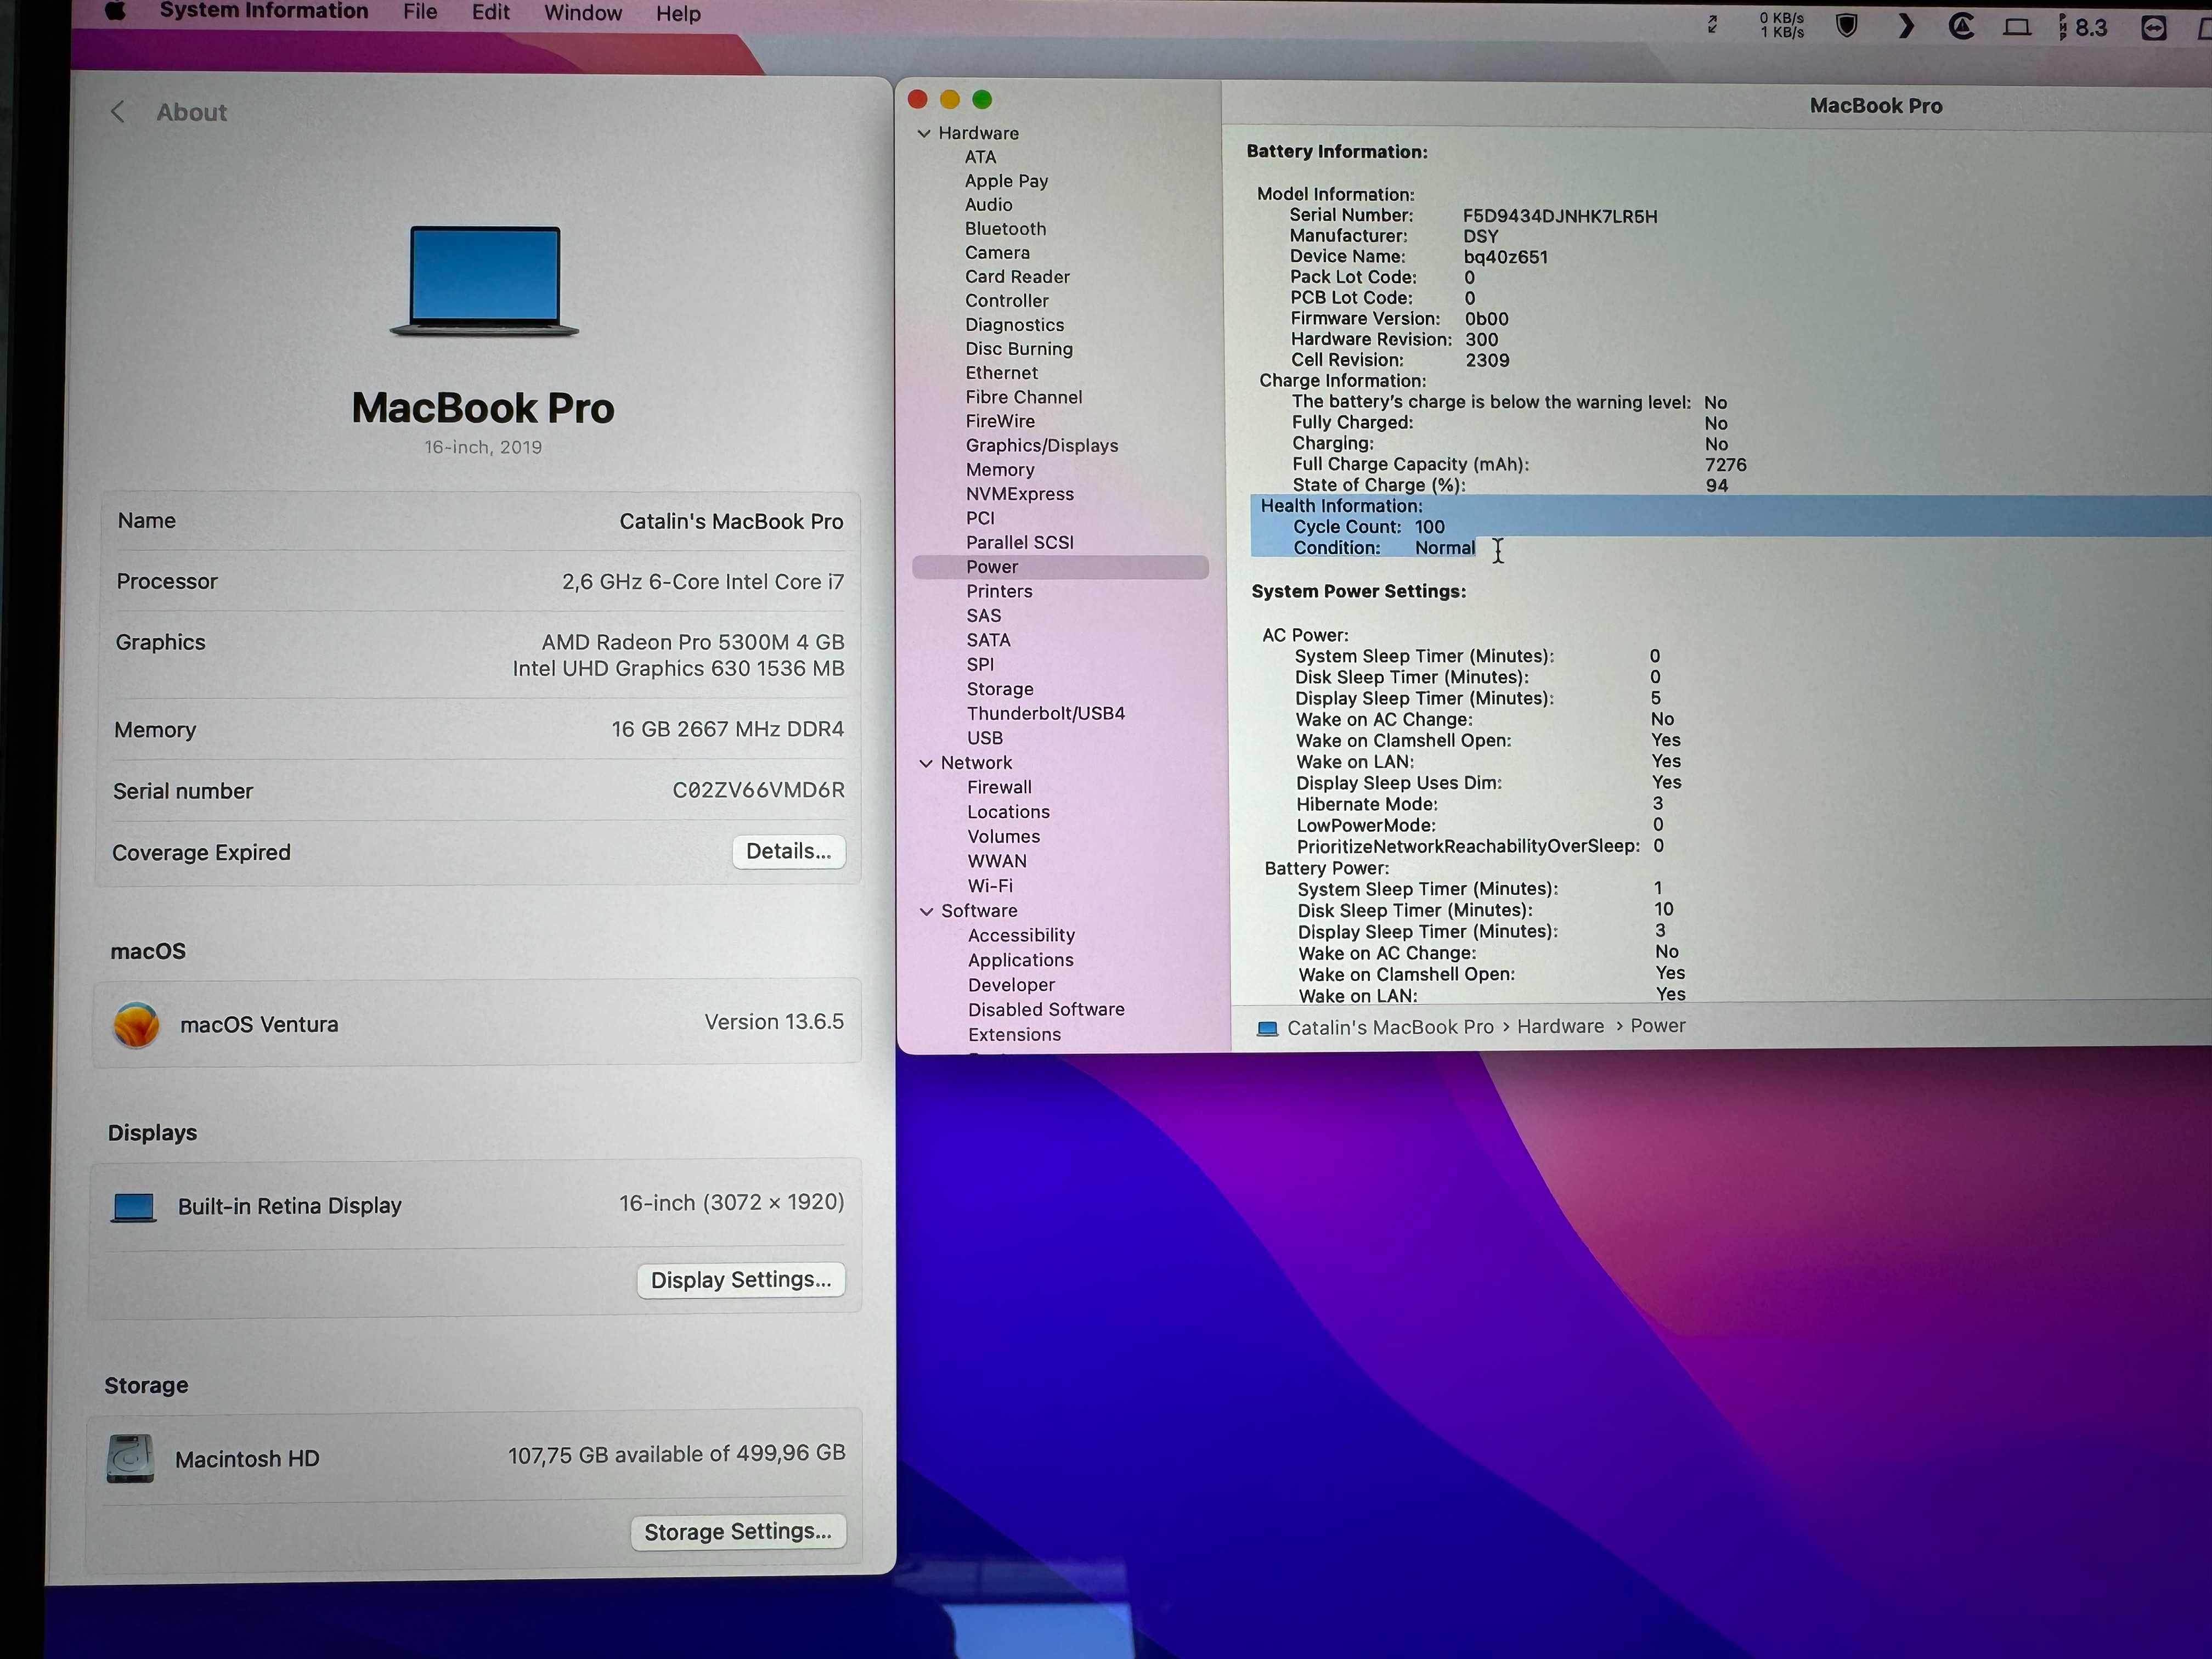Select Apple Pay in the sidebar
Viewport: 2212px width, 1659px height.
[x=1006, y=181]
